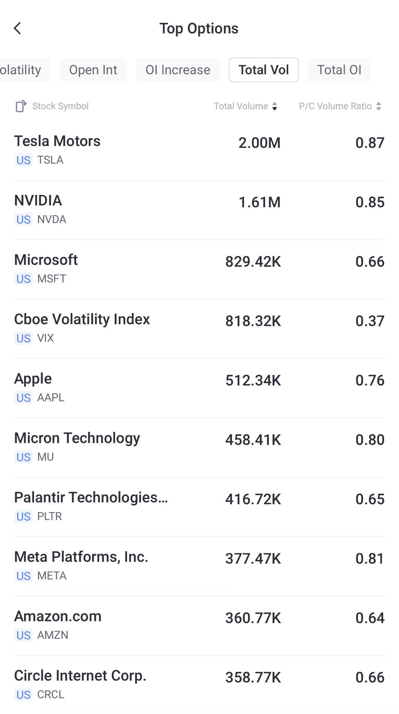The height and width of the screenshot is (714, 399).
Task: Sort by P/C Volume Ratio arrows
Action: click(x=378, y=106)
